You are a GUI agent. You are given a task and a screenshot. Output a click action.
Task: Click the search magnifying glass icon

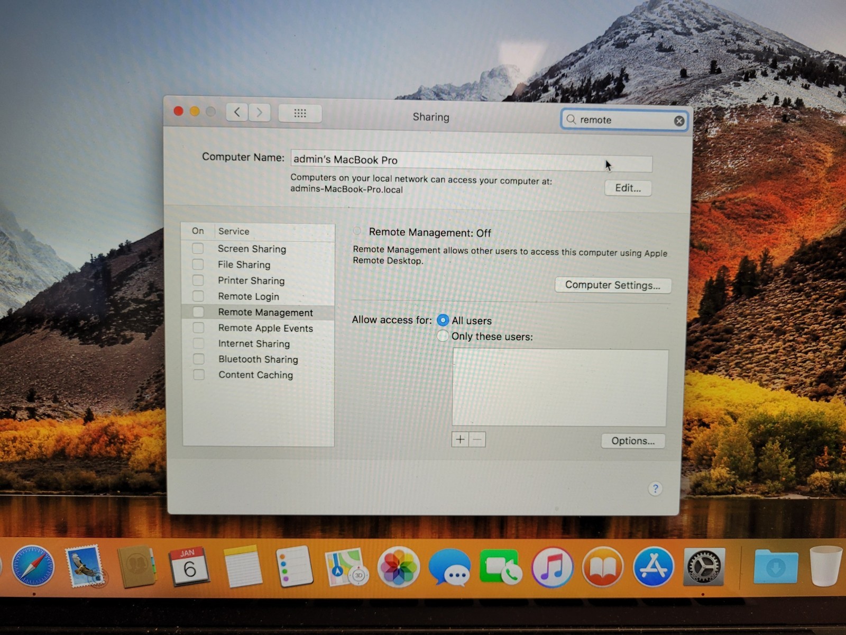coord(571,119)
